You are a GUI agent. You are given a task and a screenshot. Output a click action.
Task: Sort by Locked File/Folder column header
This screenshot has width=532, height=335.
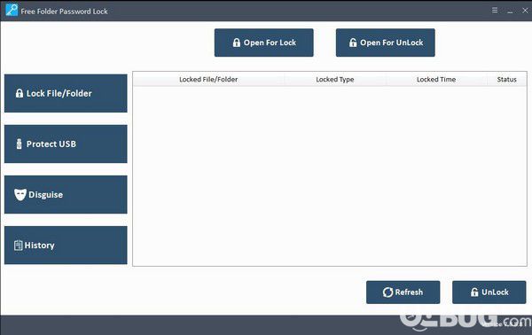tap(208, 80)
